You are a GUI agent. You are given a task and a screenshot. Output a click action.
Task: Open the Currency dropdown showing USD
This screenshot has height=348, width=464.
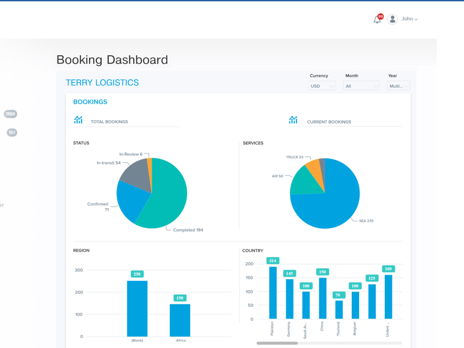[322, 85]
